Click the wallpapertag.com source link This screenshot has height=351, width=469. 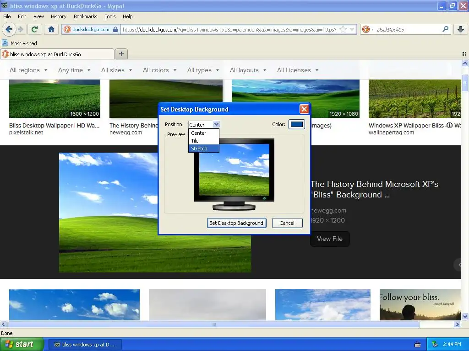[391, 133]
